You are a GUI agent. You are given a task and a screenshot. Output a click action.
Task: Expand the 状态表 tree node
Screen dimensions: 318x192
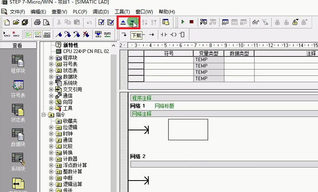(x=51, y=71)
